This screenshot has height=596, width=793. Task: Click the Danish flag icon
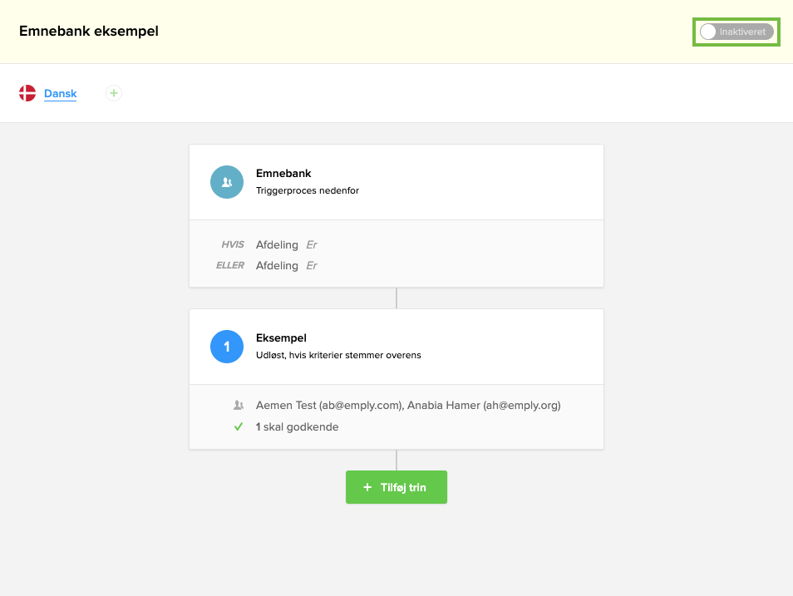[27, 93]
